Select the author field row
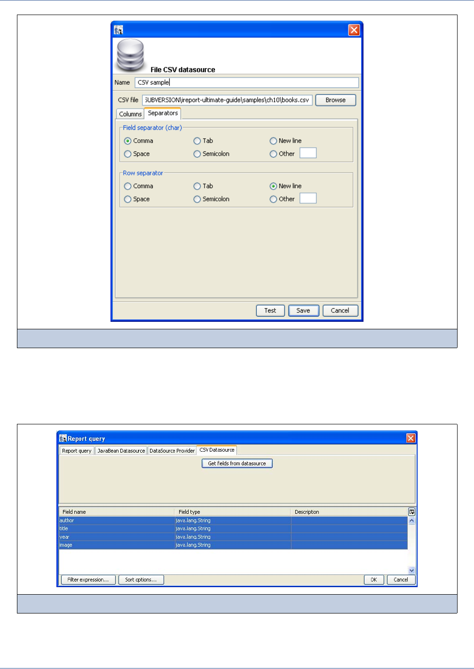The image size is (474, 669). point(233,521)
